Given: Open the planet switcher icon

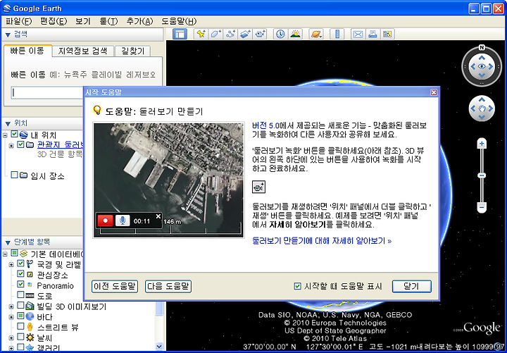Looking at the screenshot, I should pos(316,34).
